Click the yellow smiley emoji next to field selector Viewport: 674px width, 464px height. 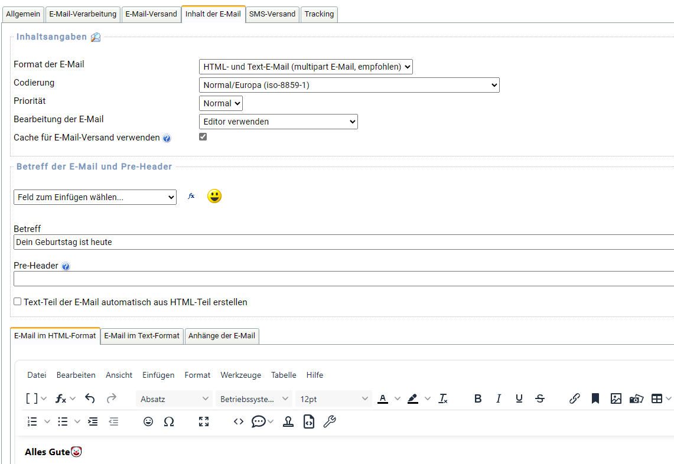(x=214, y=197)
